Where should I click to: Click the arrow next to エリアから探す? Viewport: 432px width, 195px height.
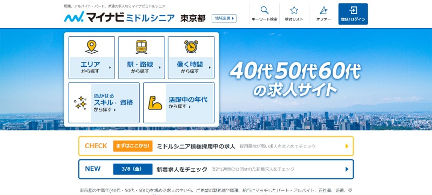coord(110,67)
